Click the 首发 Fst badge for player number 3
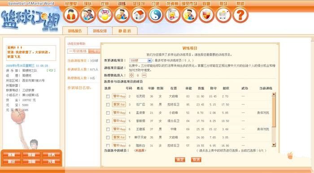This screenshot has width=314, height=173. click(119, 104)
